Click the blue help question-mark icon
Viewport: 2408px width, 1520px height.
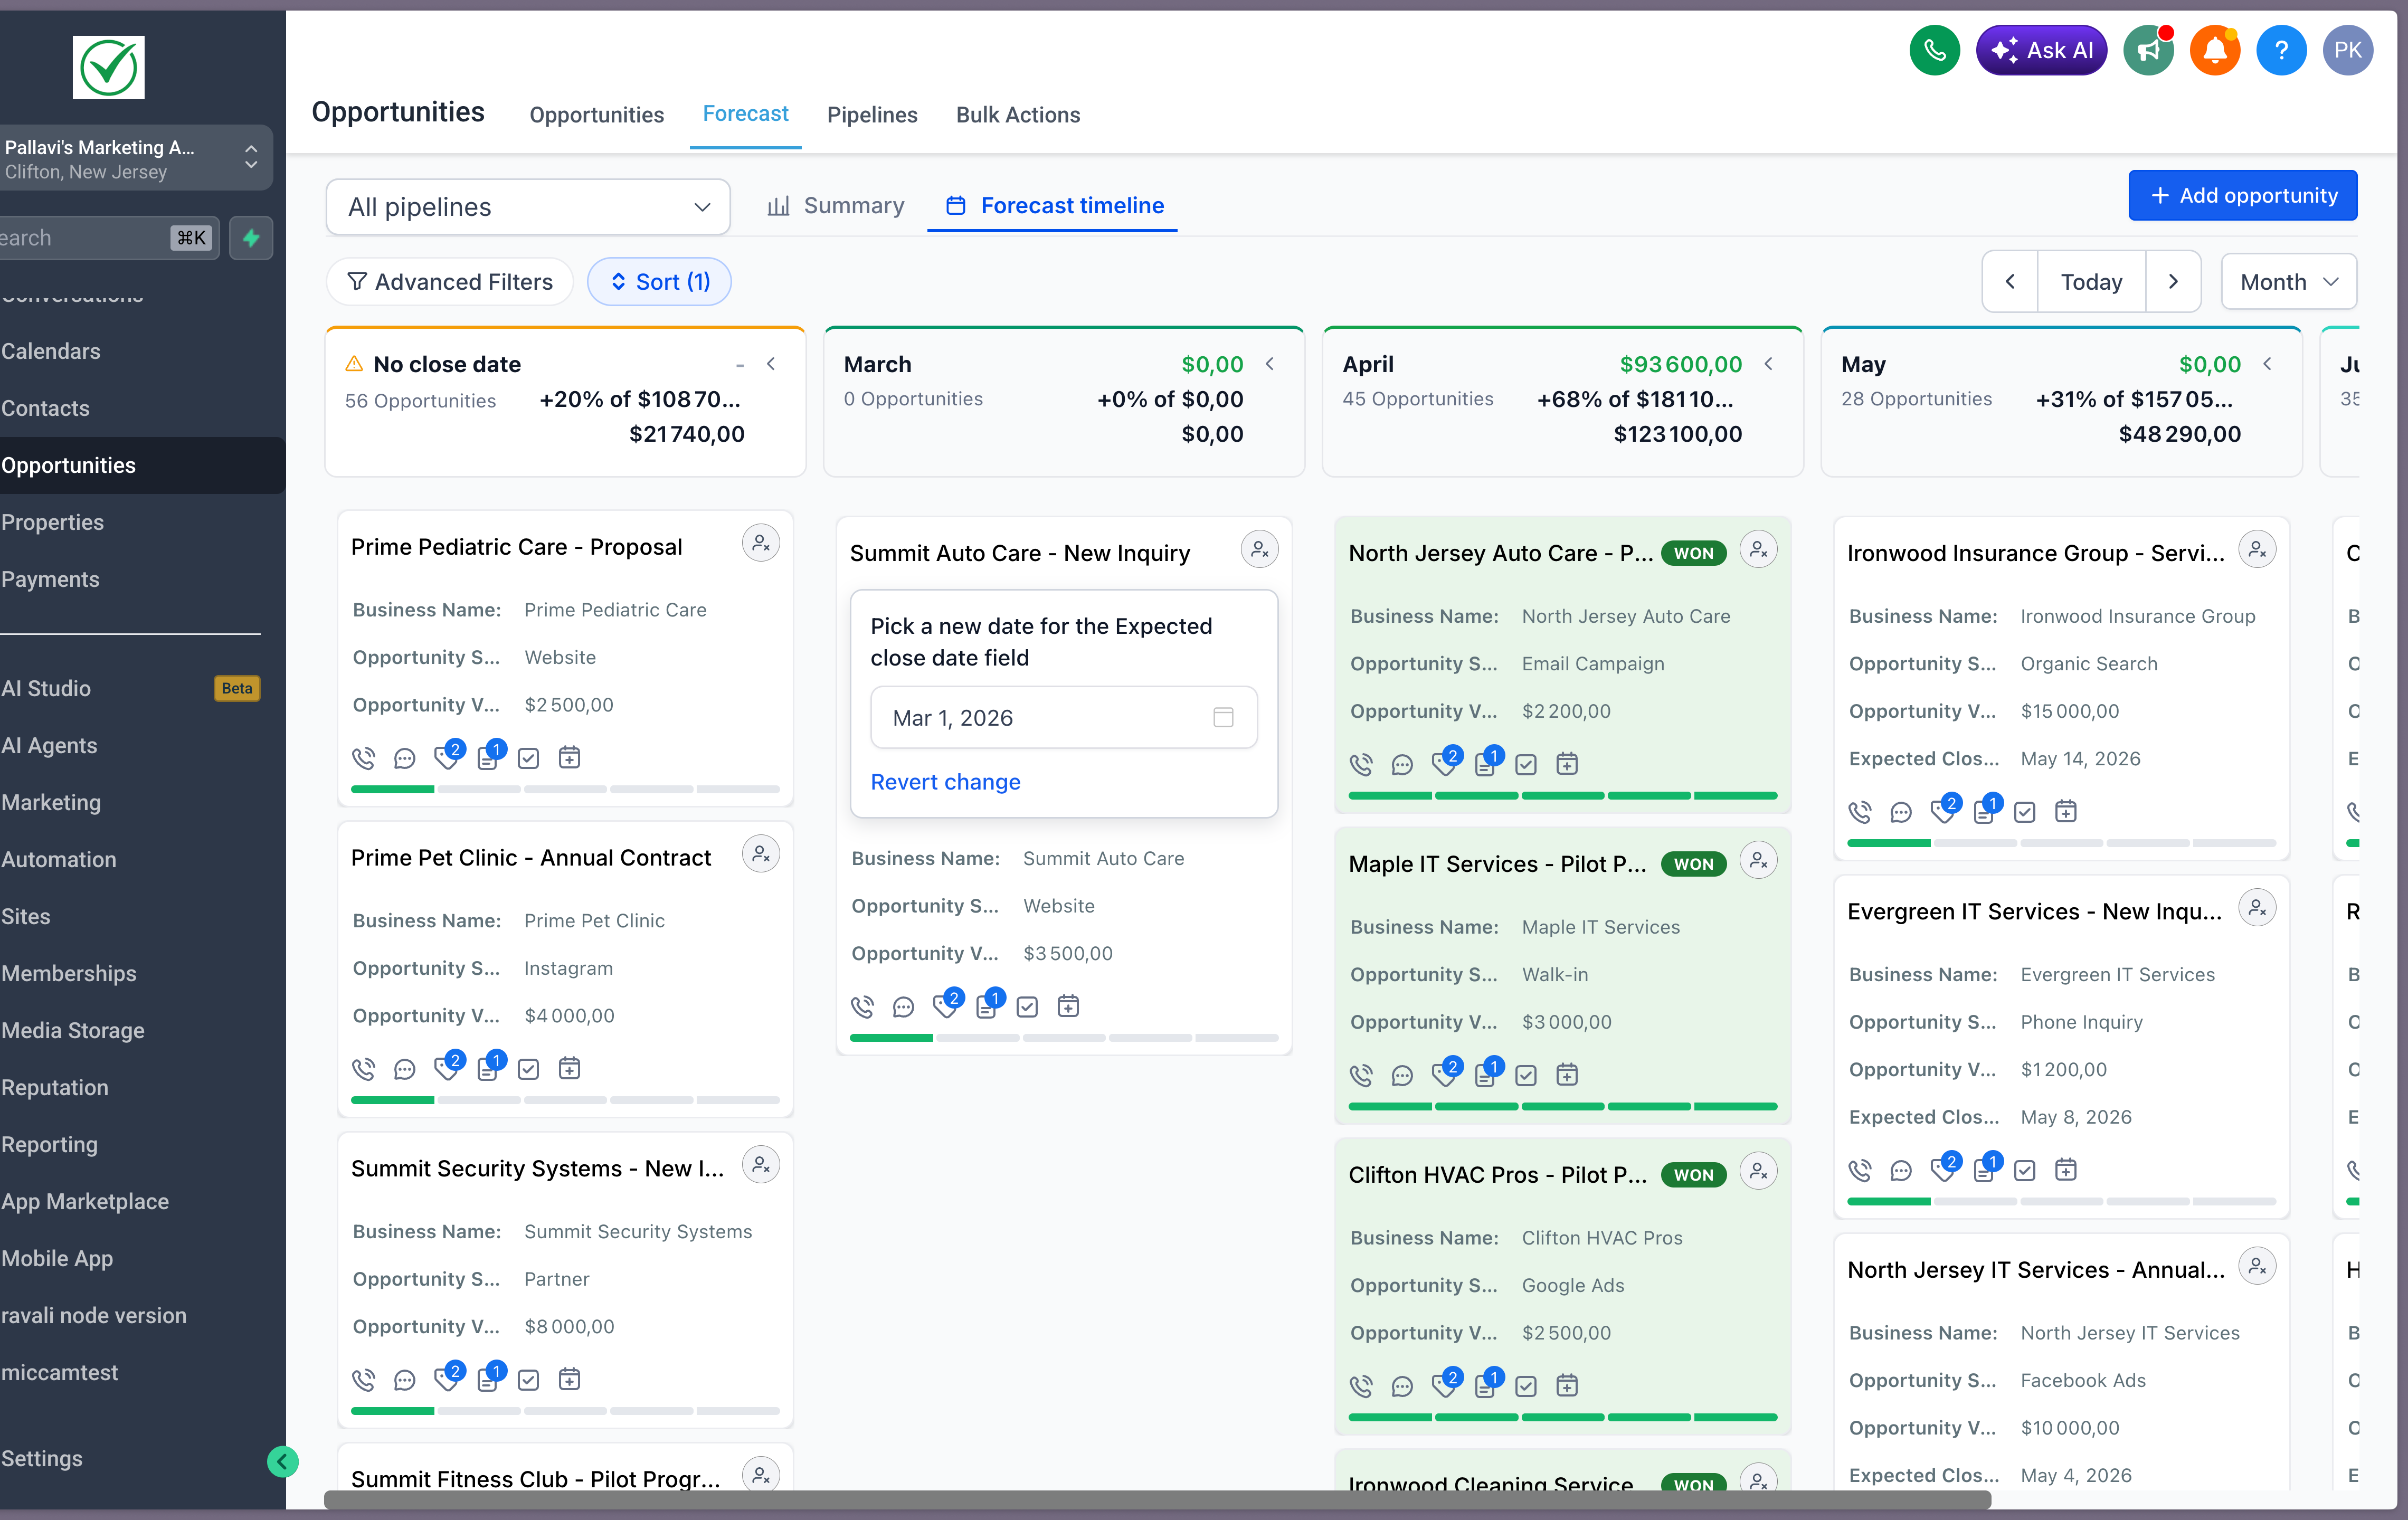point(2281,50)
